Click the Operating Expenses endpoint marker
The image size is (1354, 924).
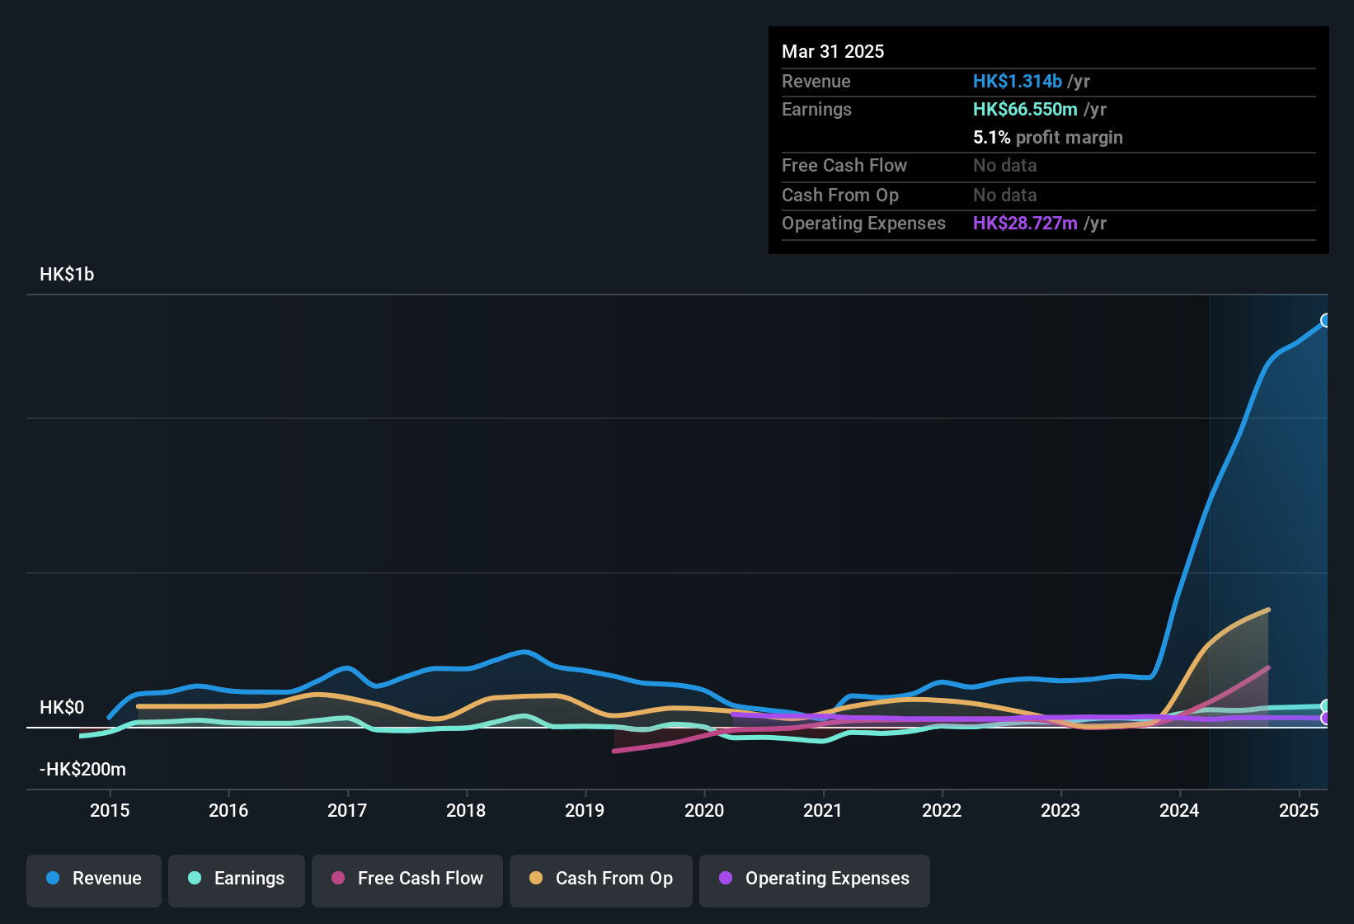1326,719
